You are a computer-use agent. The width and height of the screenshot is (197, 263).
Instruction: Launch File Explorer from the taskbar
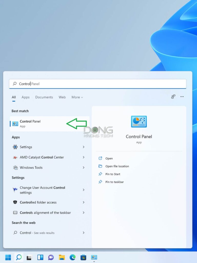(62, 257)
